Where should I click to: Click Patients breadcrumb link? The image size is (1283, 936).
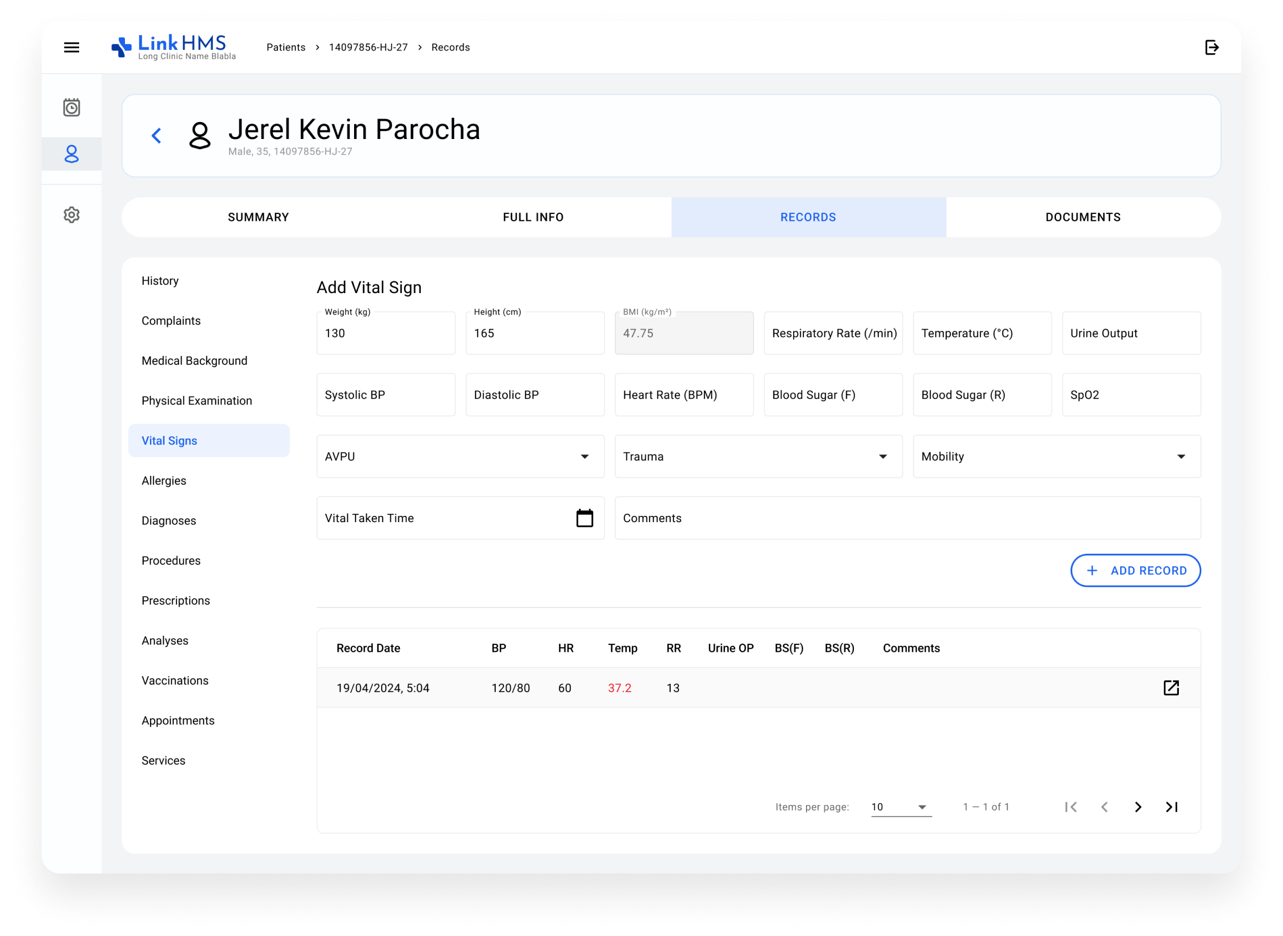[x=286, y=47]
